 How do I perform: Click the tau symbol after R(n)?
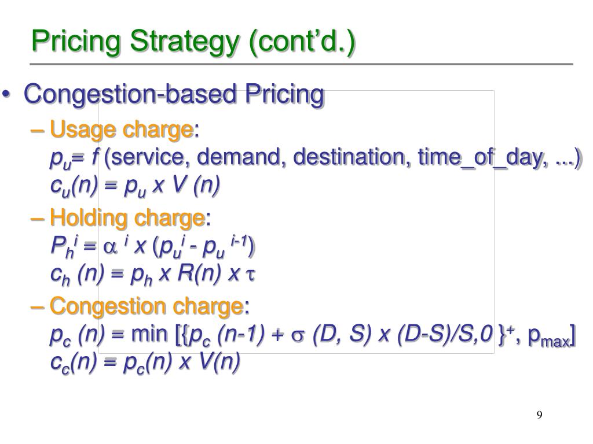coord(250,275)
